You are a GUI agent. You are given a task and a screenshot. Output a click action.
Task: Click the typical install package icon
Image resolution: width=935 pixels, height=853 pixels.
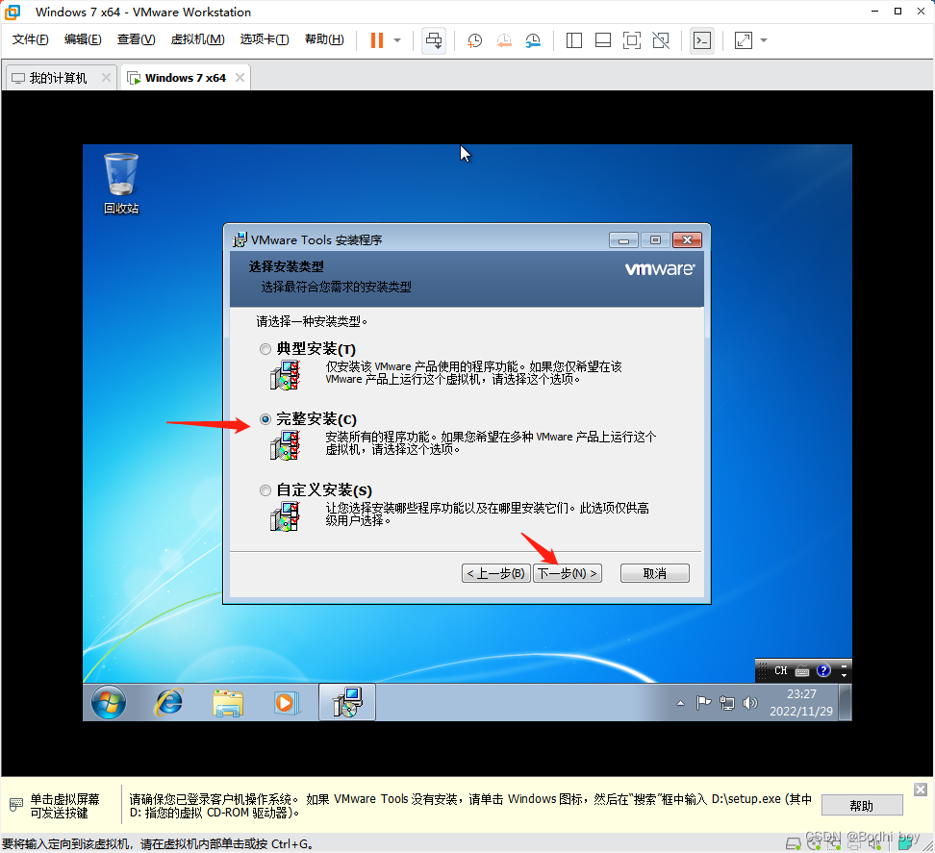click(x=285, y=375)
